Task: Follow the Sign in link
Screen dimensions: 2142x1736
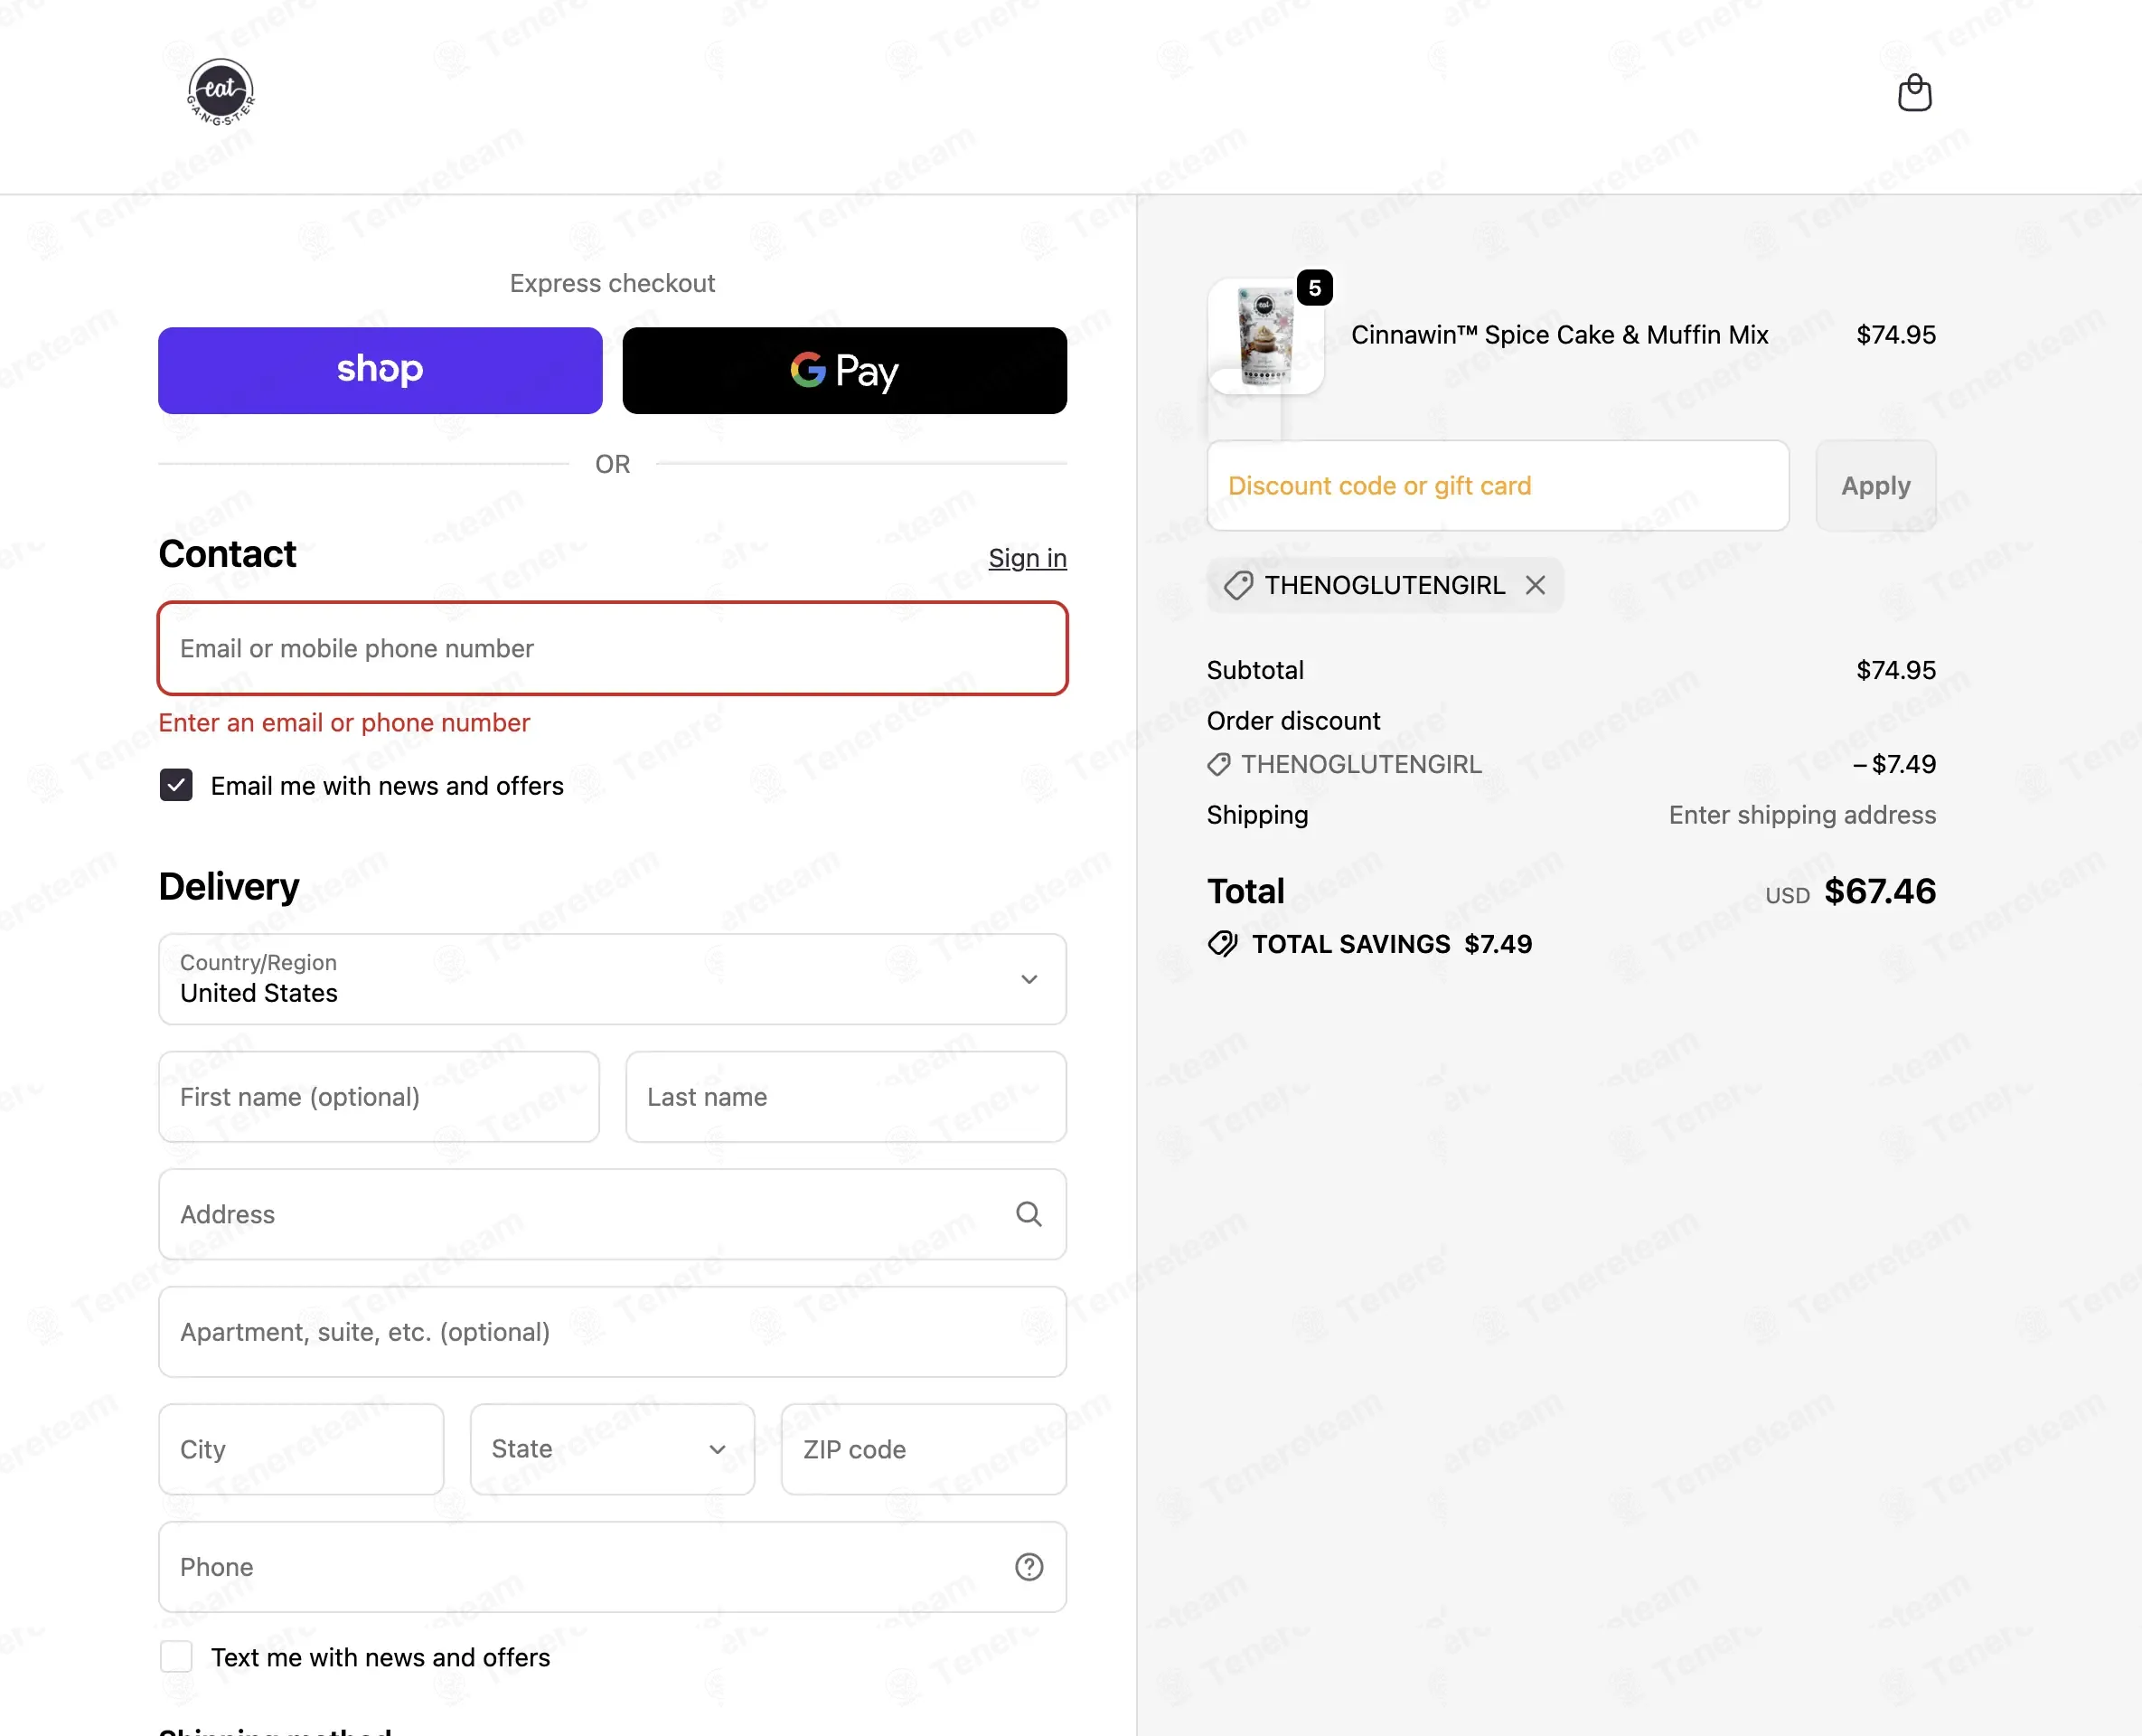Action: 1028,558
